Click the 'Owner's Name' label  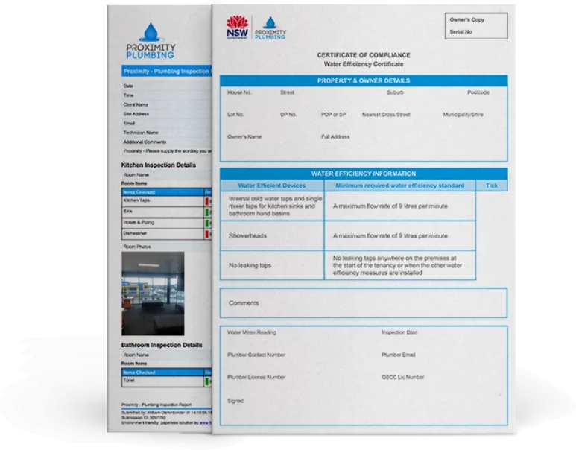click(244, 136)
